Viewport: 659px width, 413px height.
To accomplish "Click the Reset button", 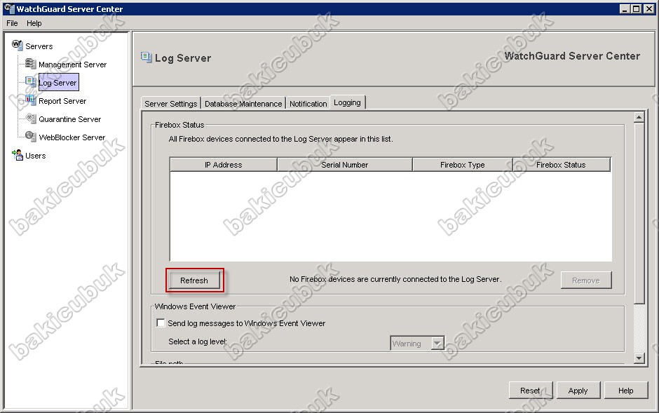I will click(530, 391).
